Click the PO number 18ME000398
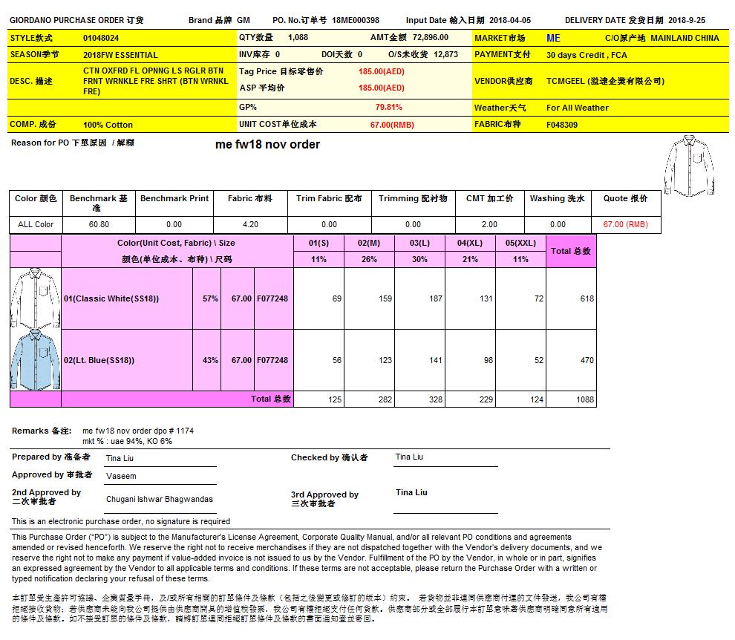The height and width of the screenshot is (640, 735). pyautogui.click(x=356, y=21)
